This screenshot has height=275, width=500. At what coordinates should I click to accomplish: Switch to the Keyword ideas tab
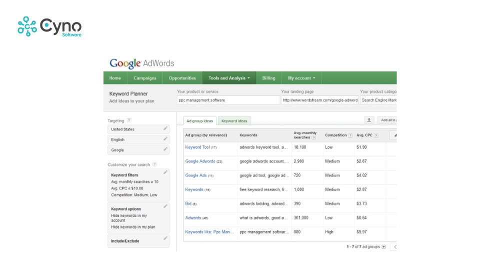[234, 121]
